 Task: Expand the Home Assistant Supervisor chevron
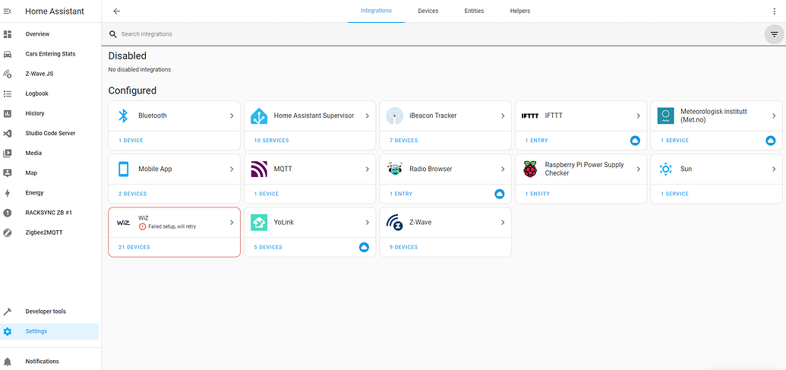[x=367, y=115]
